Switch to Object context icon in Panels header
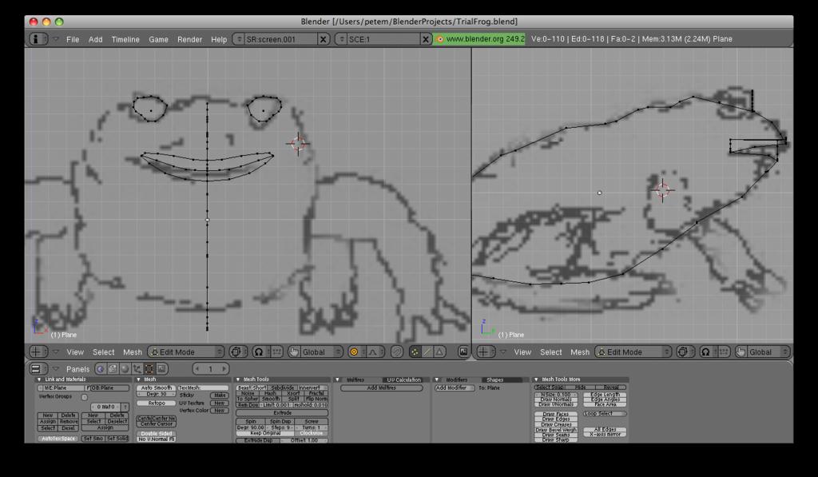This screenshot has width=818, height=477. [x=137, y=368]
